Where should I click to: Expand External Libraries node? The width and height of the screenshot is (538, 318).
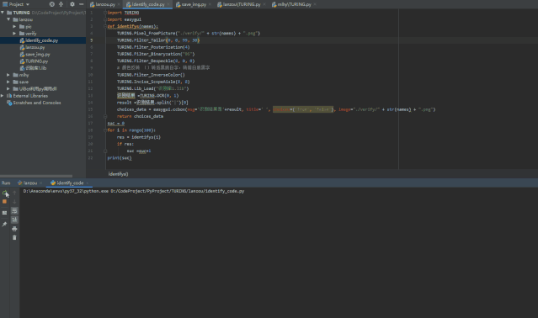point(3,96)
